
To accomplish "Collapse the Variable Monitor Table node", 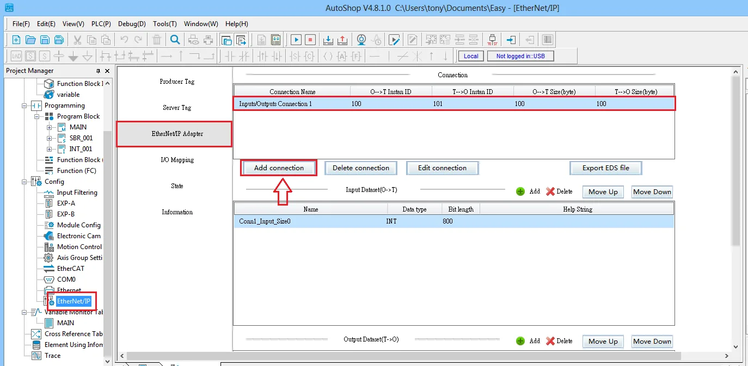I will (x=24, y=312).
